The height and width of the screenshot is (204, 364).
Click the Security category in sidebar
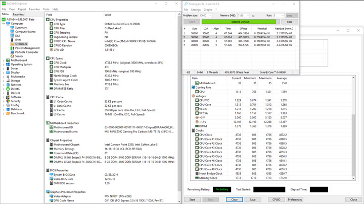16,101
